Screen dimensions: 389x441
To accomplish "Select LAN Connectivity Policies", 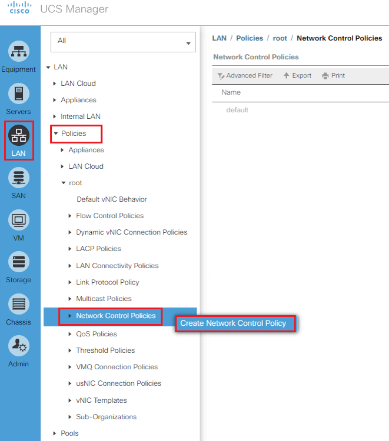I will pos(117,266).
